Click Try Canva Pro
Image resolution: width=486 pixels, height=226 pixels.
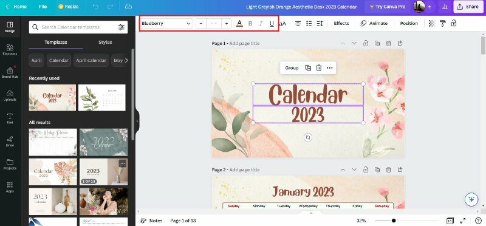[x=387, y=7]
